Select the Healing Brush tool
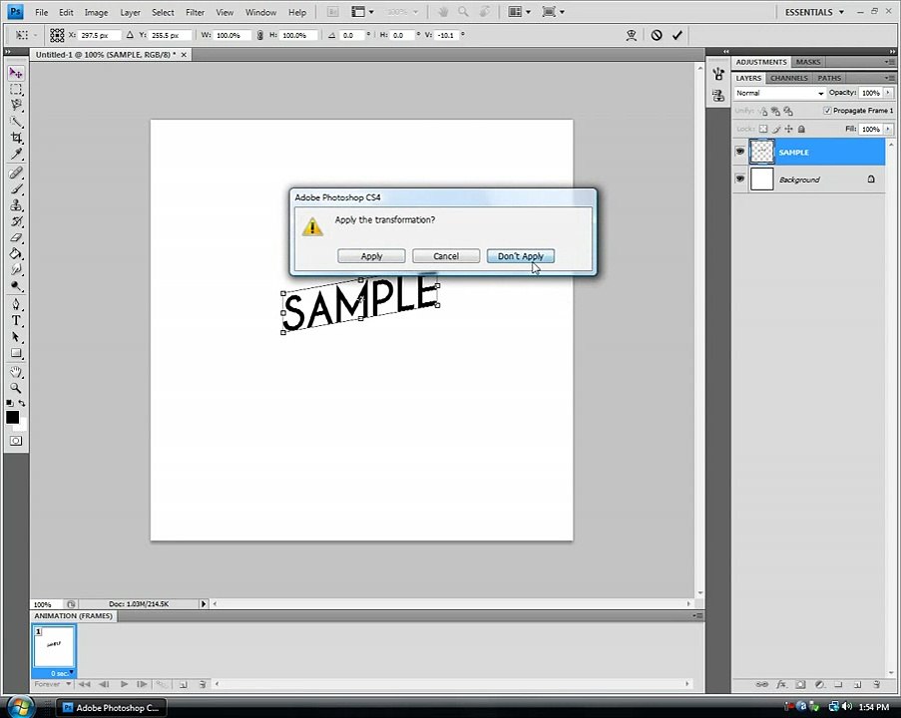Screen dimensions: 901x718 pyautogui.click(x=16, y=173)
